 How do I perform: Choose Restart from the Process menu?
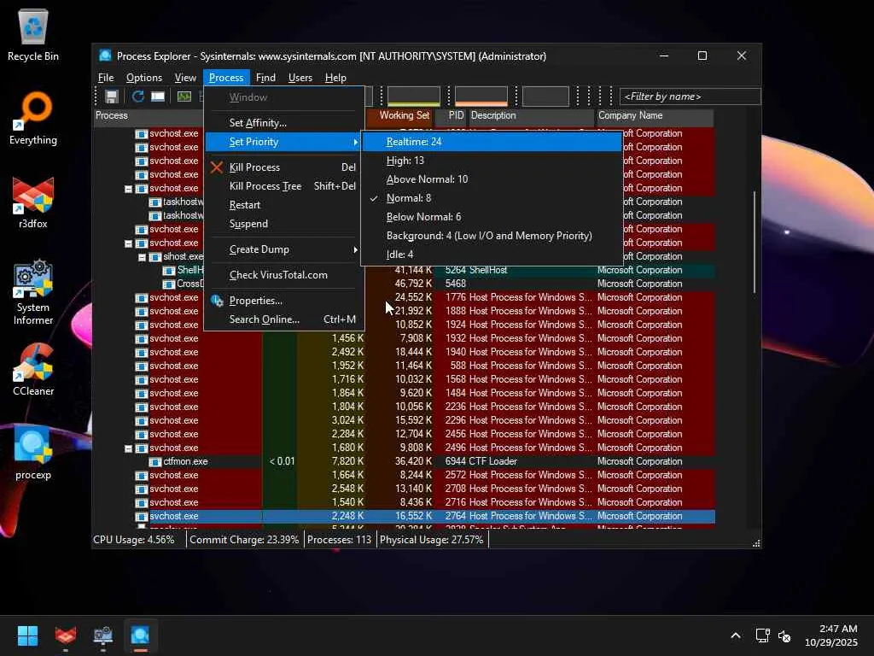coord(284,205)
